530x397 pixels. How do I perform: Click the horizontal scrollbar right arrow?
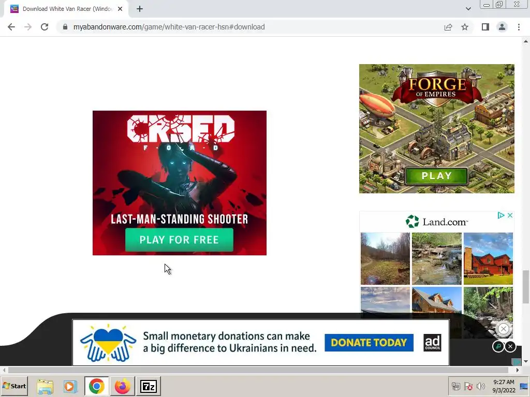(517, 370)
